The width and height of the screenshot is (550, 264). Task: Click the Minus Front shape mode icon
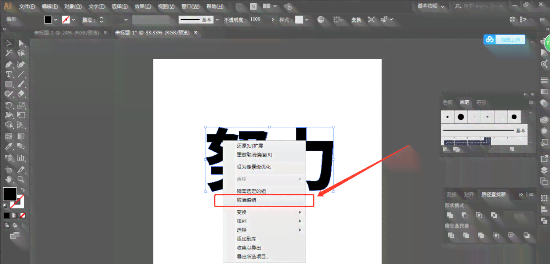[x=465, y=215]
